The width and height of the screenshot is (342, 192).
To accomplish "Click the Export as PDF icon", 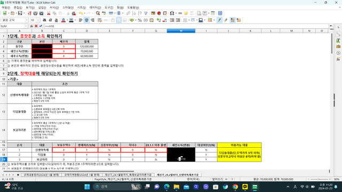I will 29,13.
